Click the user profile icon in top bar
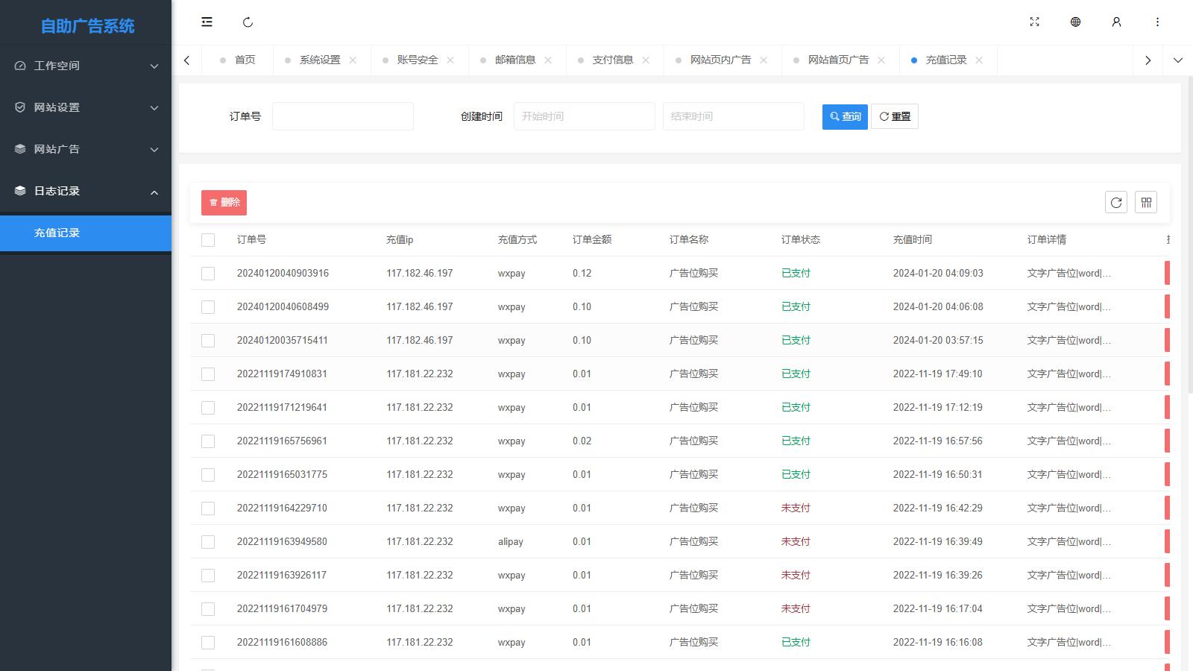The width and height of the screenshot is (1193, 671). (x=1116, y=22)
